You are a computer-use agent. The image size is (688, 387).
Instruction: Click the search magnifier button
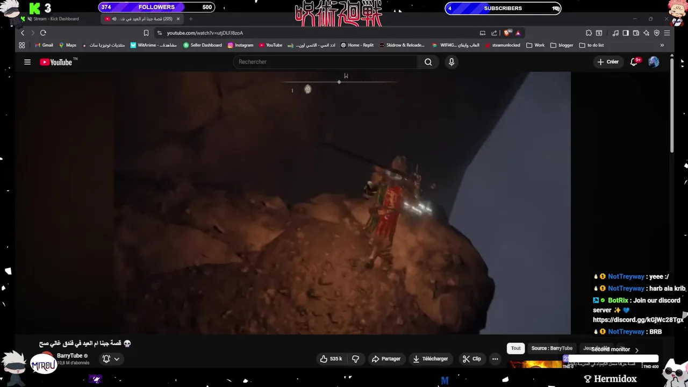(428, 62)
